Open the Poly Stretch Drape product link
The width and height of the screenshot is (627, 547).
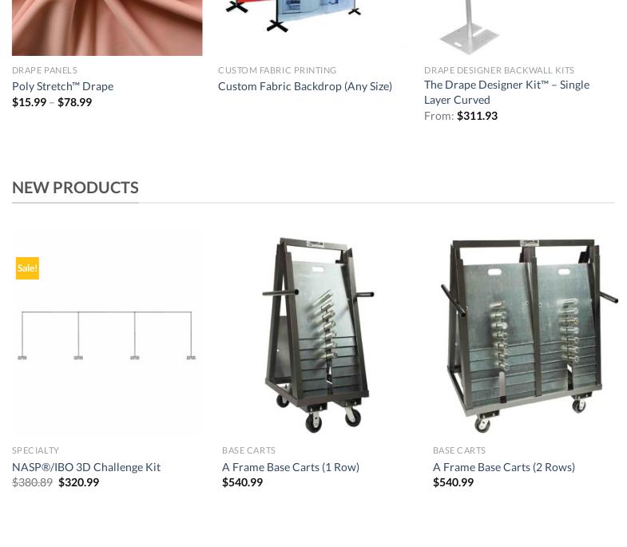[x=63, y=86]
